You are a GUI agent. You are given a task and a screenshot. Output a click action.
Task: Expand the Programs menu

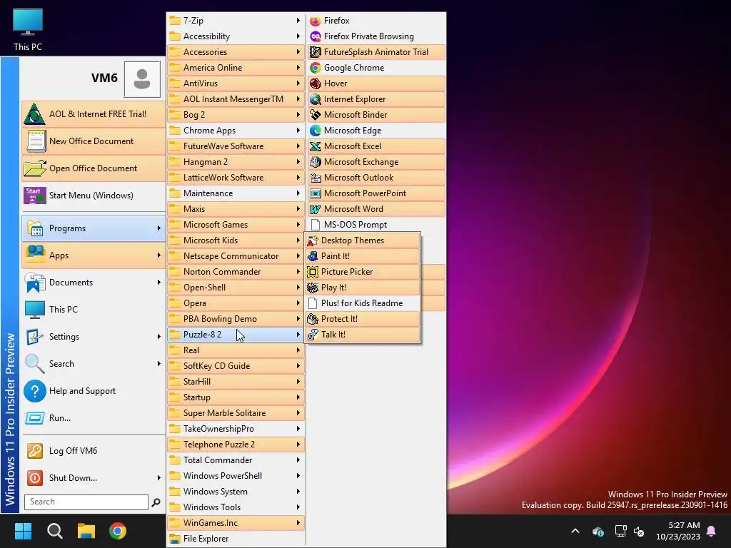[94, 228]
